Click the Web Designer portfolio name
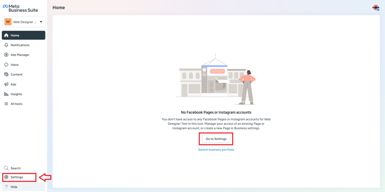385x192 pixels. tap(25, 22)
